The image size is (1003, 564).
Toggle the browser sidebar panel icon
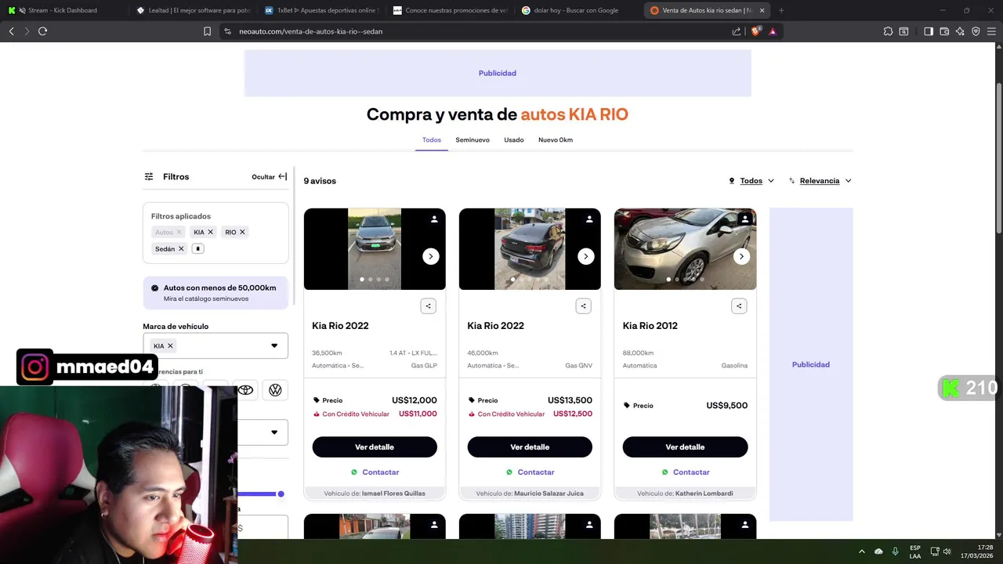(x=929, y=31)
